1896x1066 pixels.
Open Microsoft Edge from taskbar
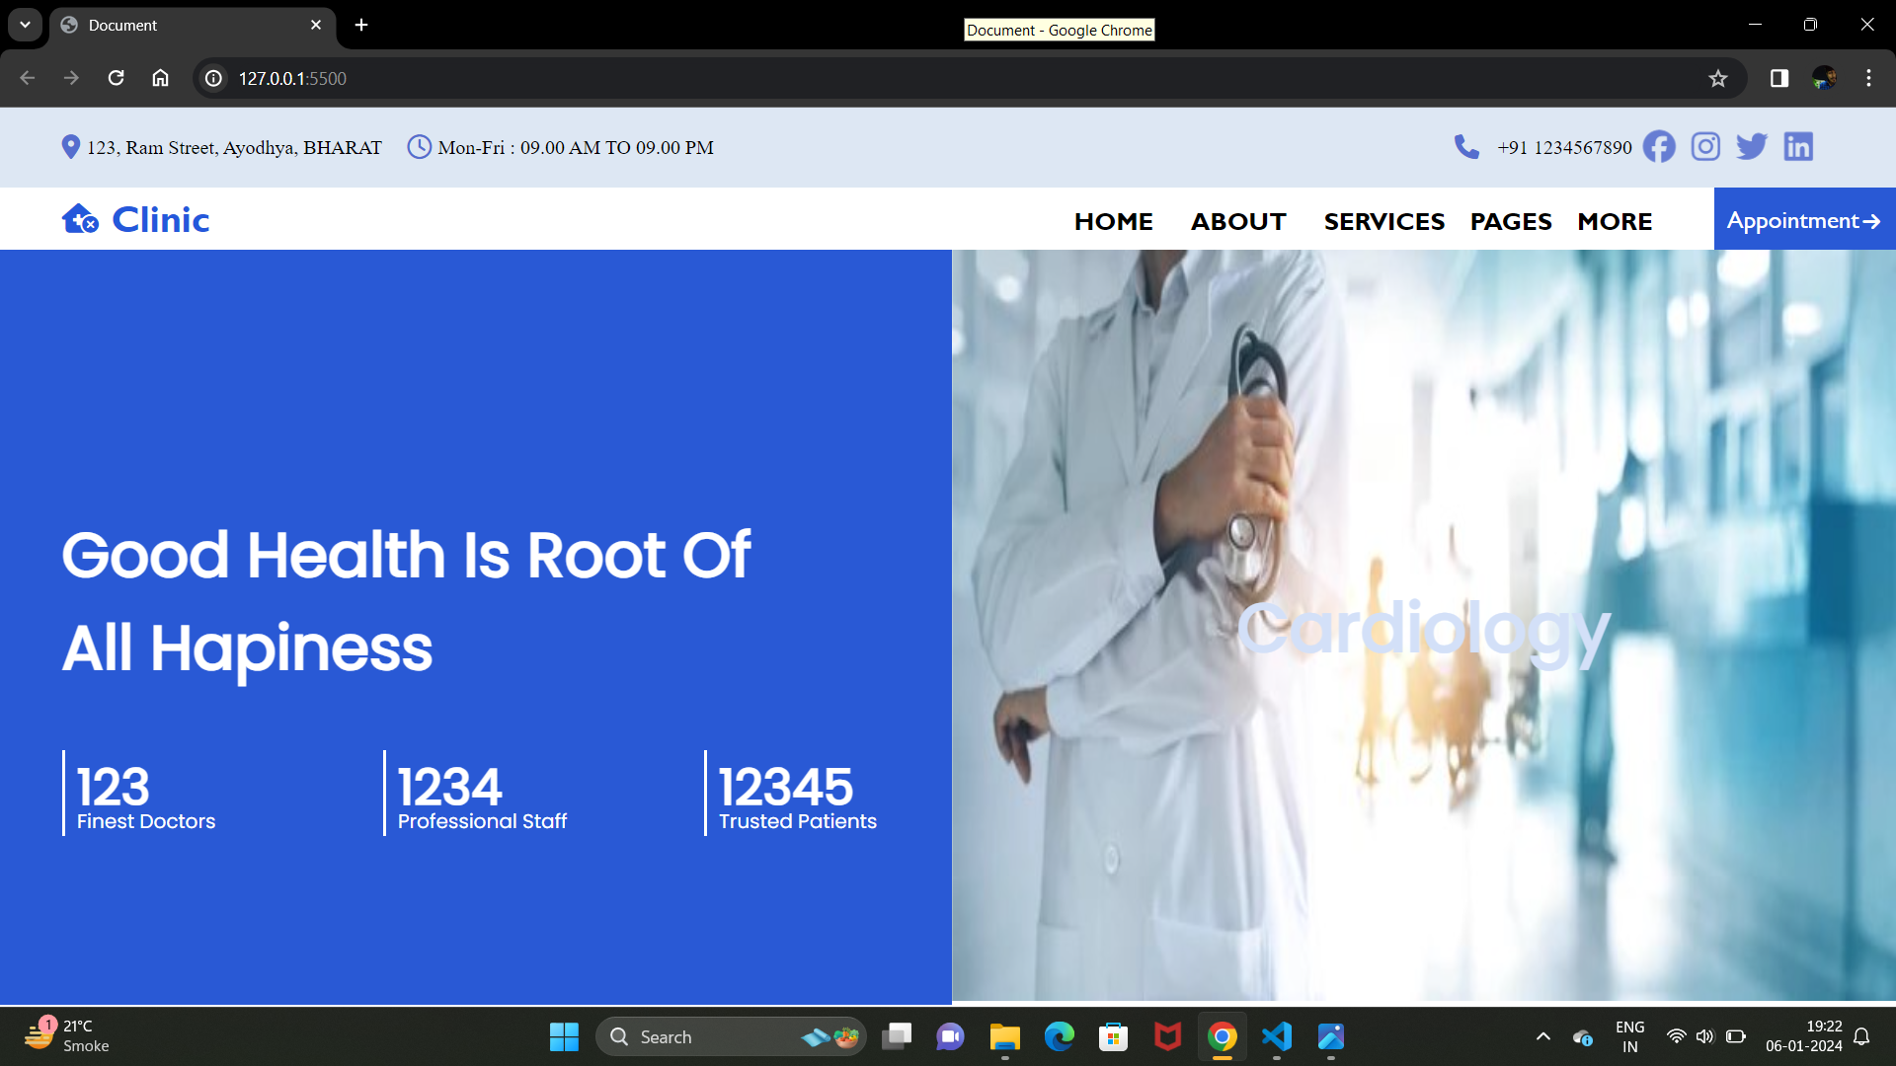1060,1036
